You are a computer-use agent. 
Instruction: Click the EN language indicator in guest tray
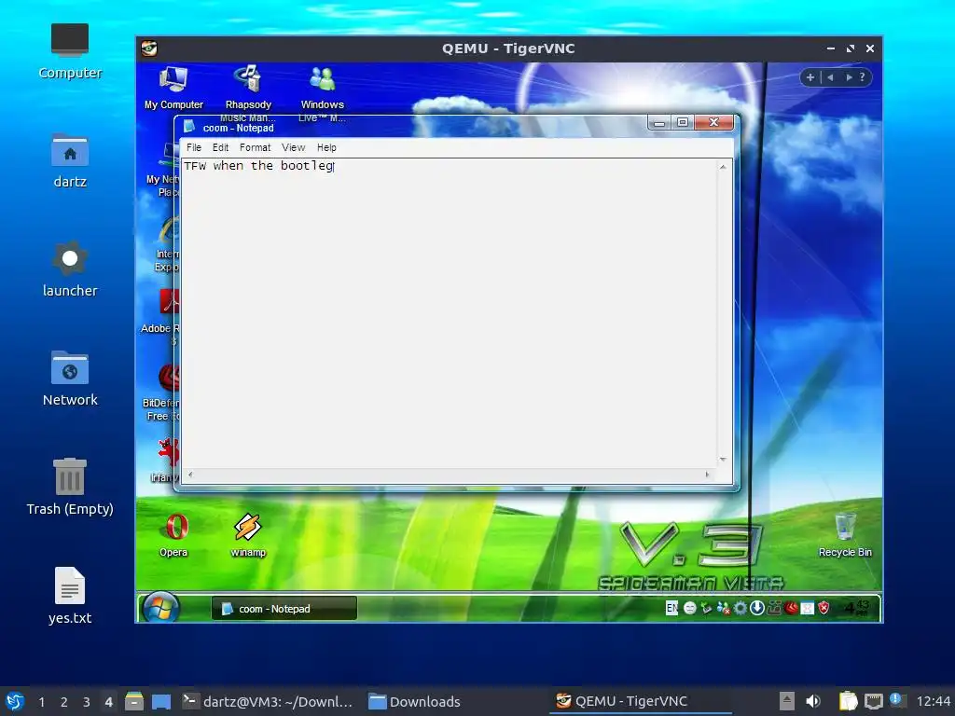[x=671, y=608]
